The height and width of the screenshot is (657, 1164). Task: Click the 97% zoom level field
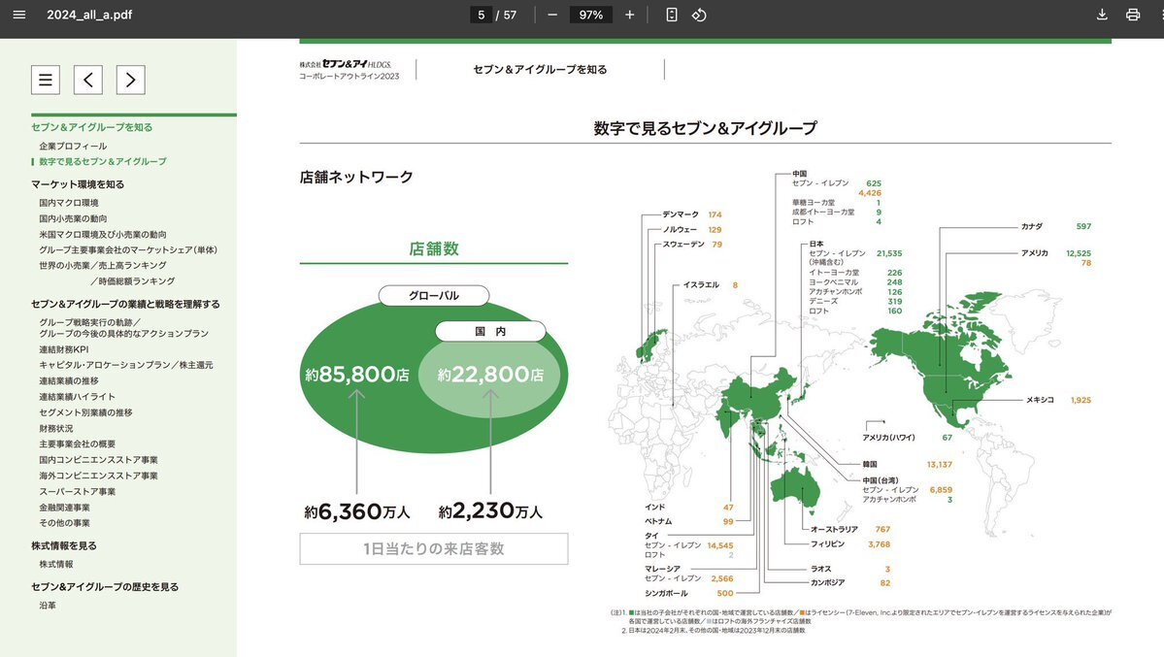(x=591, y=15)
